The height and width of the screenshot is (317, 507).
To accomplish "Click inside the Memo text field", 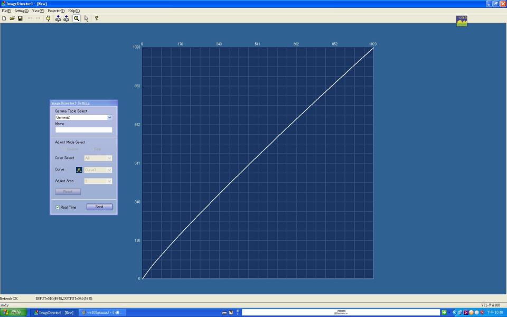I will [84, 130].
